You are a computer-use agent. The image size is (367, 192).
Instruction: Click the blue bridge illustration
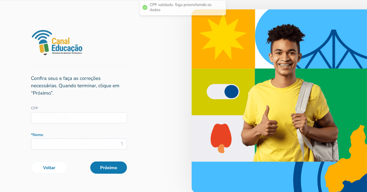(332, 50)
